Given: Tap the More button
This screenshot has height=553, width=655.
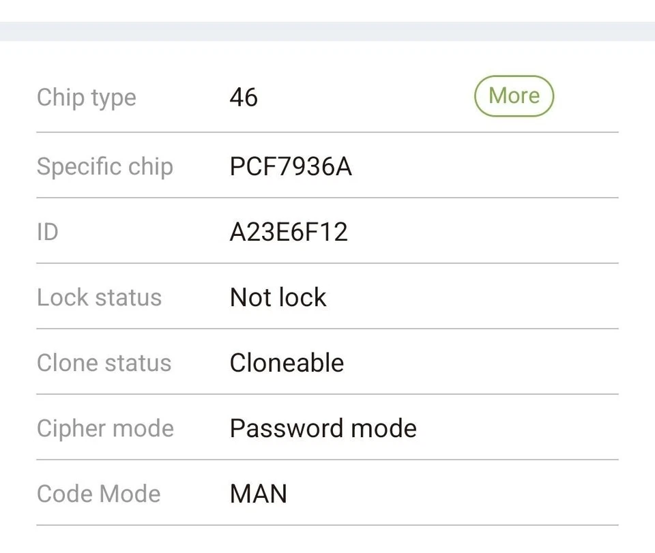Looking at the screenshot, I should tap(514, 96).
